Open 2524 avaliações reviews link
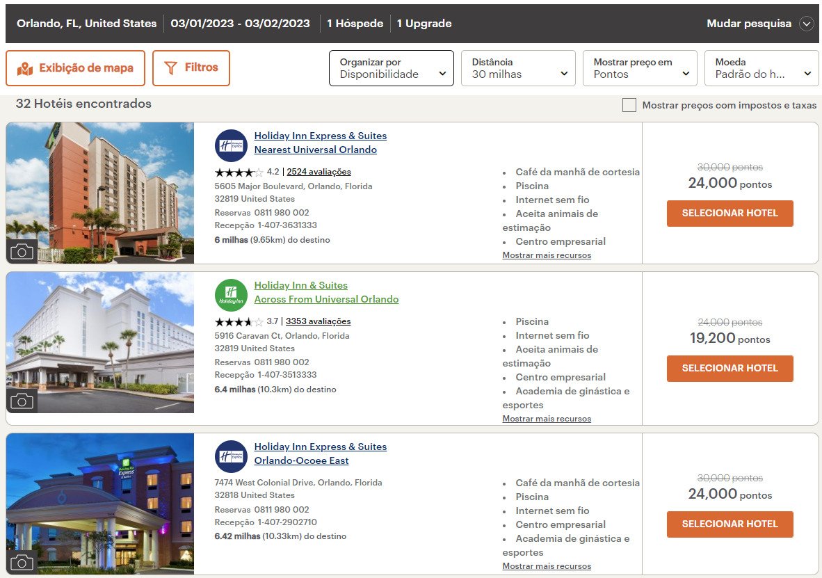 (319, 172)
